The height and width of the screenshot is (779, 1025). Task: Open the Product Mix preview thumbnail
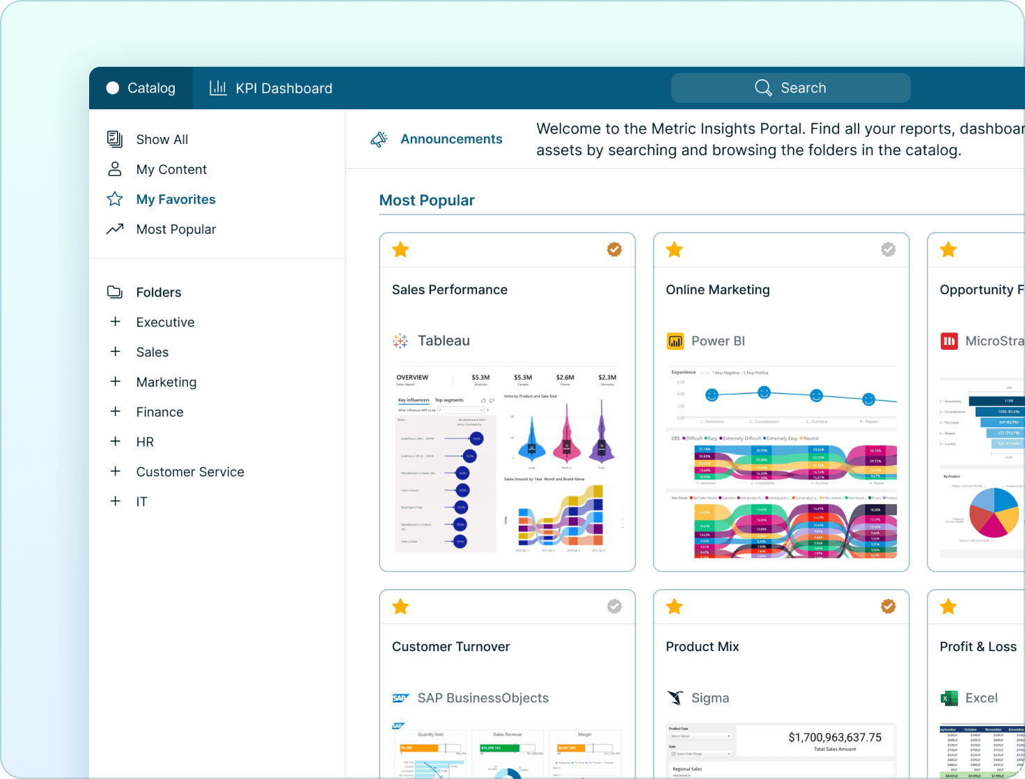click(781, 750)
